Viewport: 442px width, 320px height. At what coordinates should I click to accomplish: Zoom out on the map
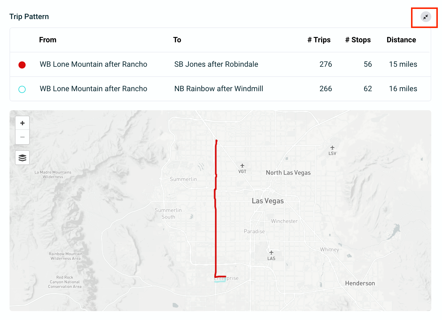click(22, 137)
